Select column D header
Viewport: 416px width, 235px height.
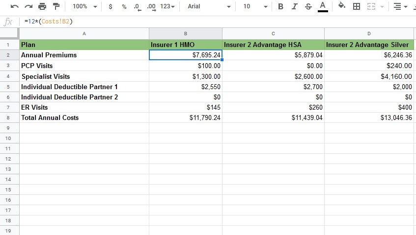tap(369, 34)
